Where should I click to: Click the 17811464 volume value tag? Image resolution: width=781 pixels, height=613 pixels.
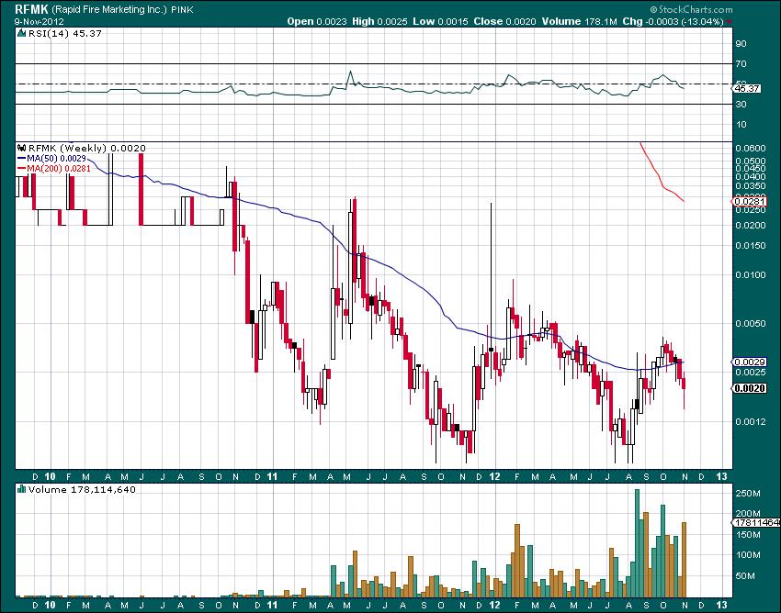coord(755,522)
